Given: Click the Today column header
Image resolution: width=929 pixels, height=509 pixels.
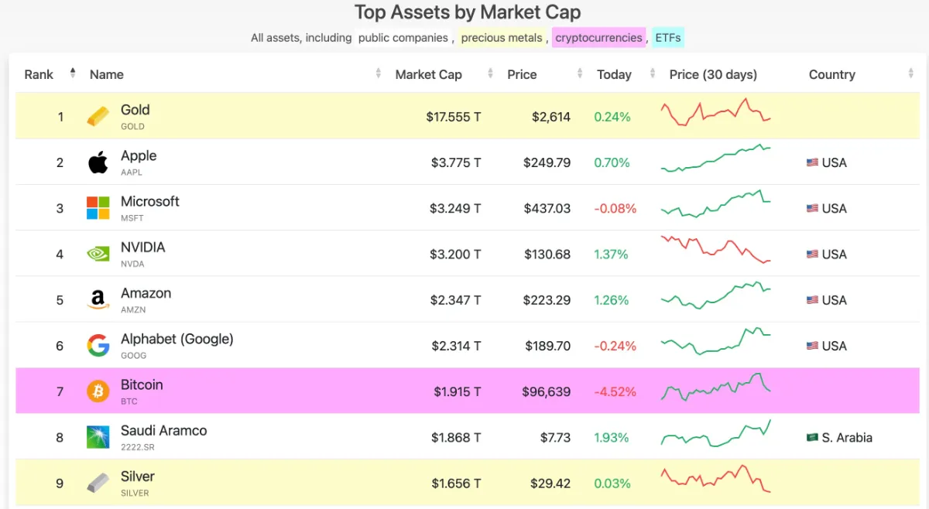Looking at the screenshot, I should tap(614, 74).
